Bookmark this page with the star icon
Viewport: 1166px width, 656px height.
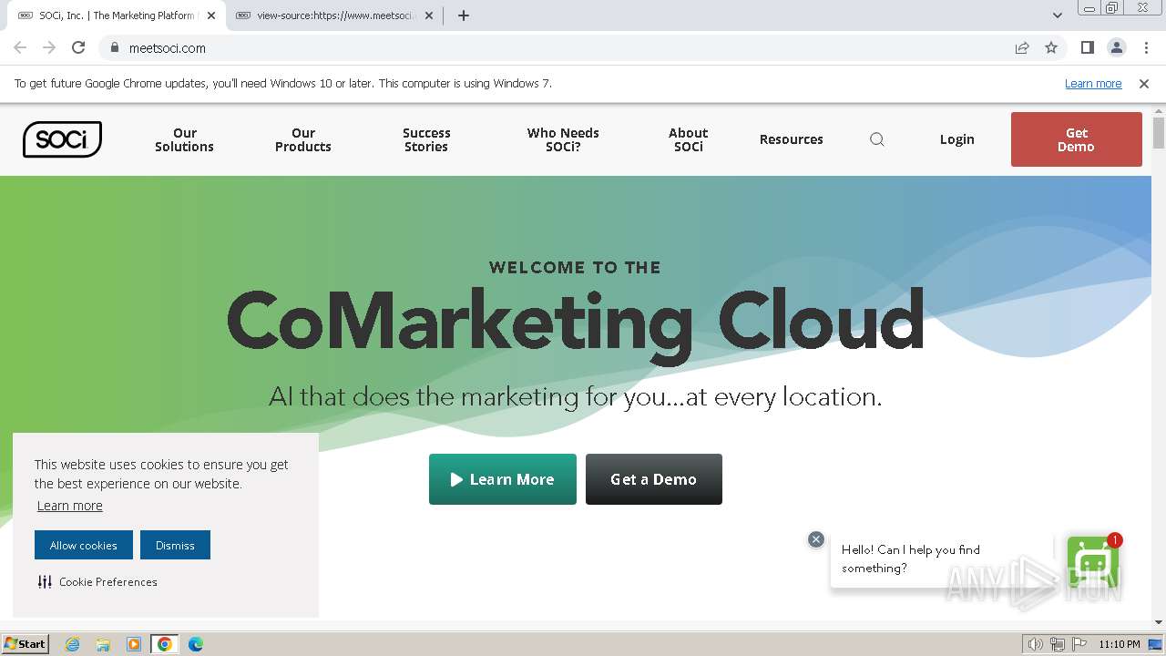pyautogui.click(x=1051, y=48)
